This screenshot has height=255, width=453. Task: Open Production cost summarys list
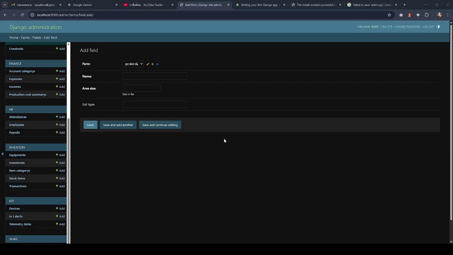(x=28, y=95)
